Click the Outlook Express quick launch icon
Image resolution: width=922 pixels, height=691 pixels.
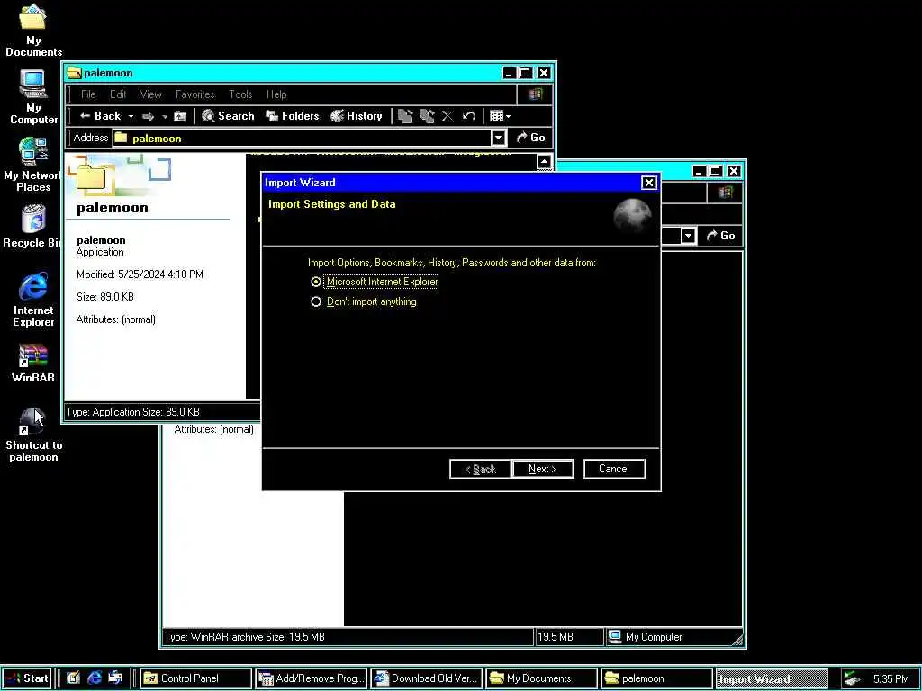pos(115,678)
